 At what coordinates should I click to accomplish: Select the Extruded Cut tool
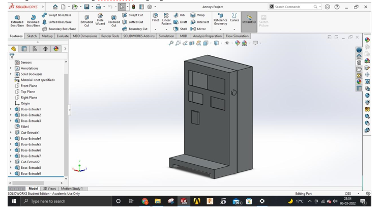point(87,21)
